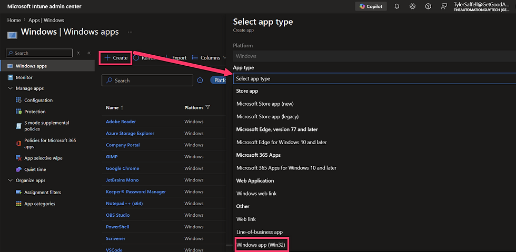This screenshot has height=252, width=516.
Task: Click the Assignment filters icon
Action: pyautogui.click(x=18, y=193)
